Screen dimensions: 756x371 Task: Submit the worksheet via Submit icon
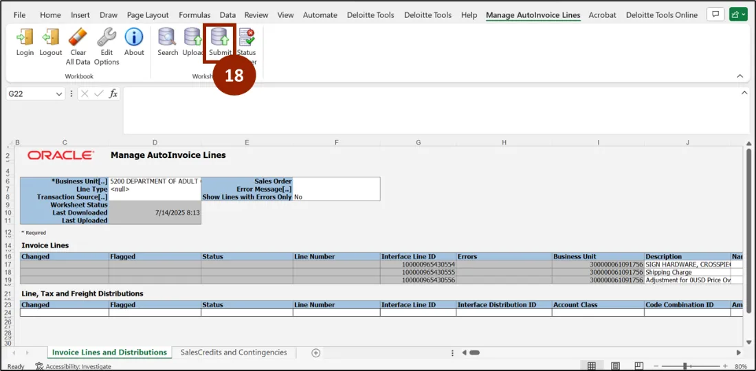tap(220, 38)
